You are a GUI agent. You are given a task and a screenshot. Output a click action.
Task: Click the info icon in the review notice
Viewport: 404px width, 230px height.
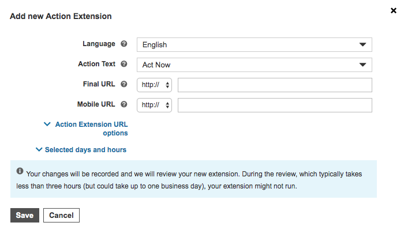tap(20, 171)
